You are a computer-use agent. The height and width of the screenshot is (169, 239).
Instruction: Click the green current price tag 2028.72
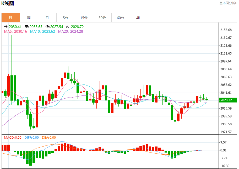coord(228,100)
